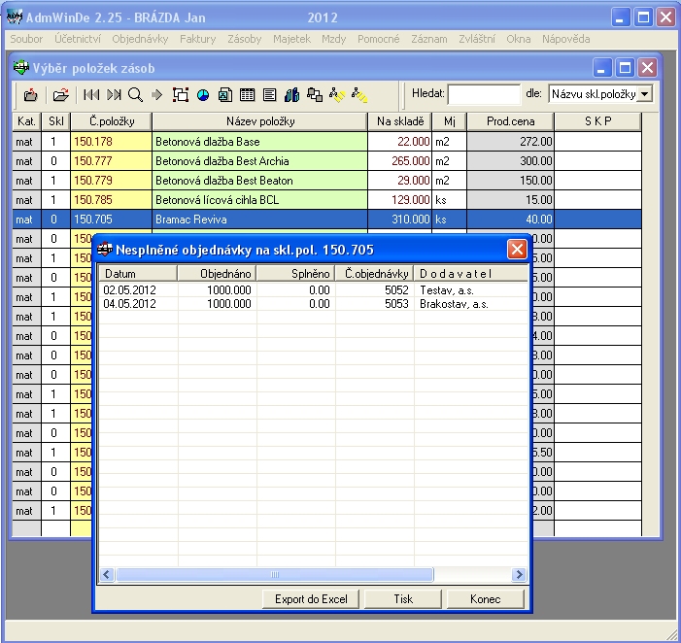
Task: Open the Objednávky menu
Action: 140,39
